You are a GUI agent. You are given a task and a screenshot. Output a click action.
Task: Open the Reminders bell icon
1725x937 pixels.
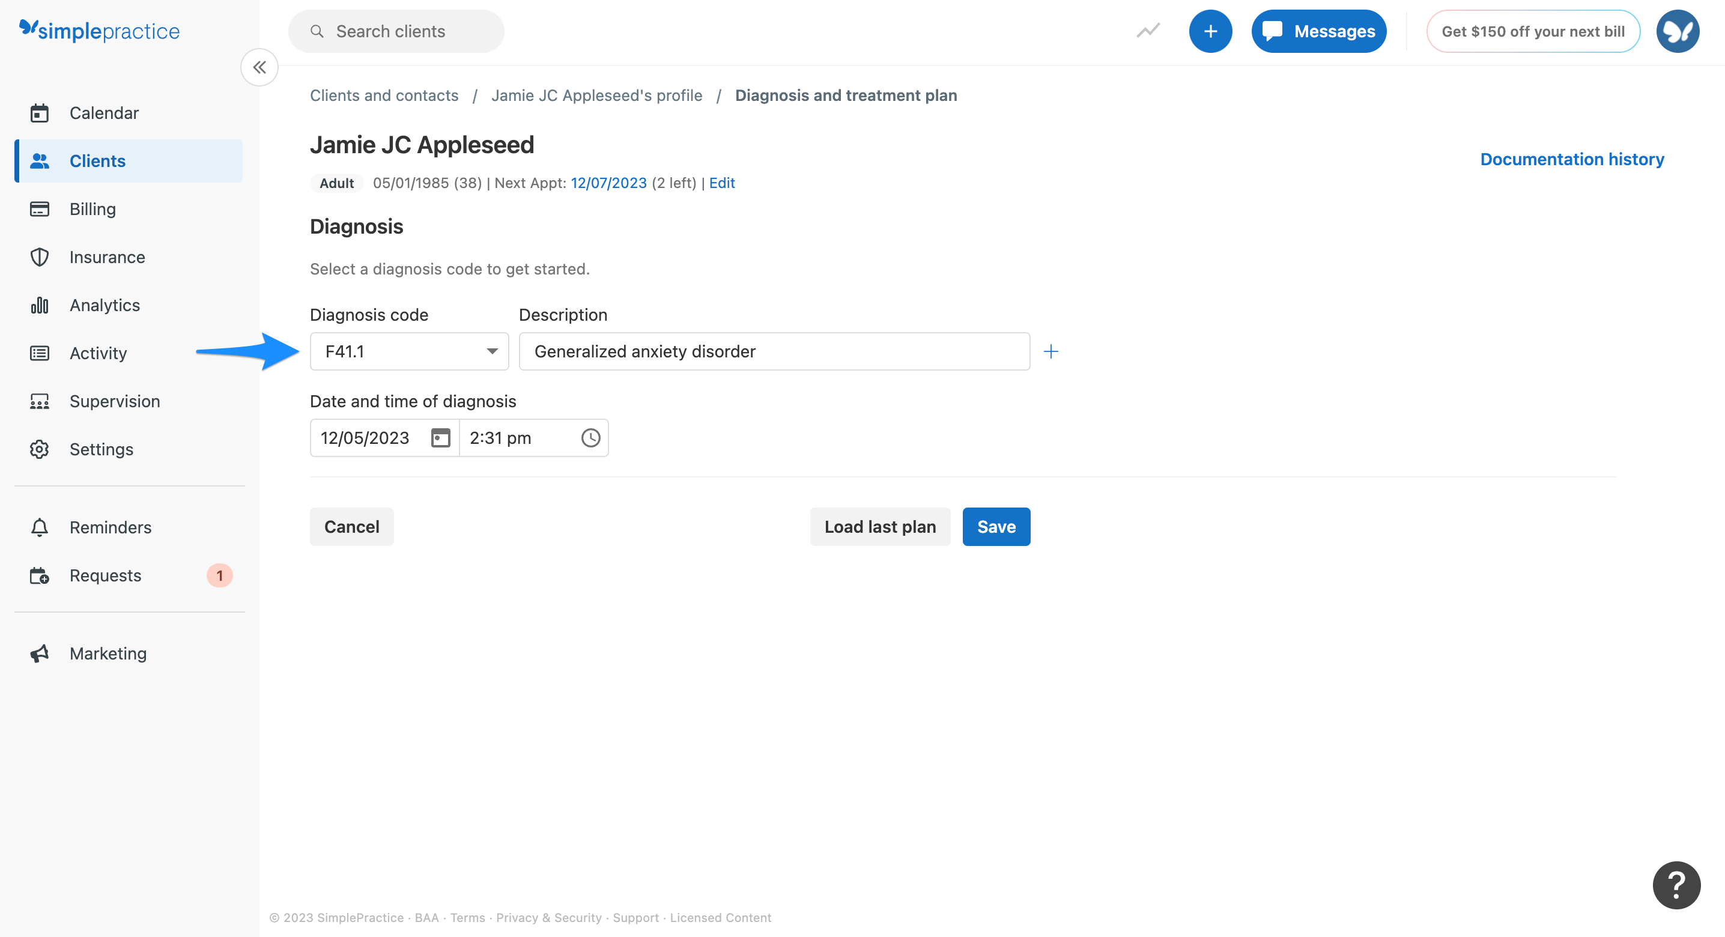[x=40, y=527]
